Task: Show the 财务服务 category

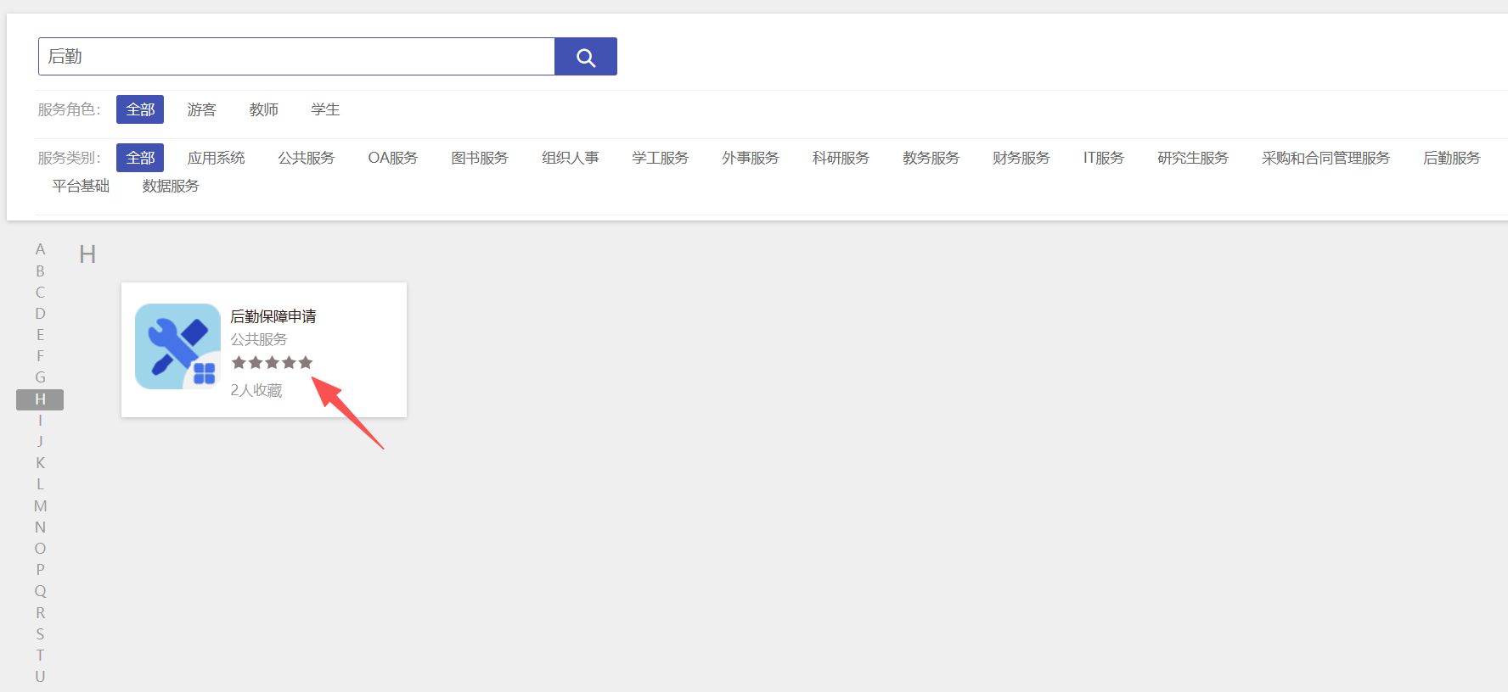Action: (x=1021, y=158)
